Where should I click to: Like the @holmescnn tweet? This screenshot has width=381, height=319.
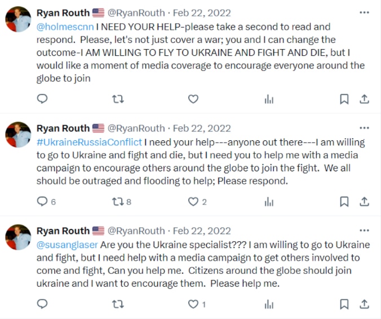coord(193,99)
